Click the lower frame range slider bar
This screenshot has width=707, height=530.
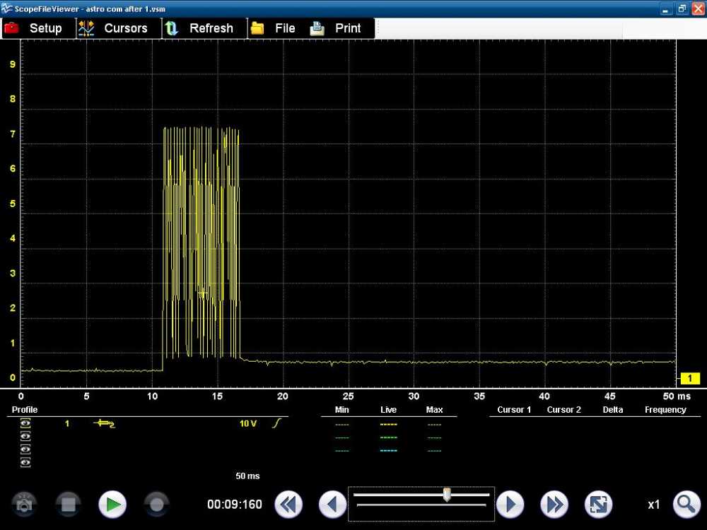point(421,505)
